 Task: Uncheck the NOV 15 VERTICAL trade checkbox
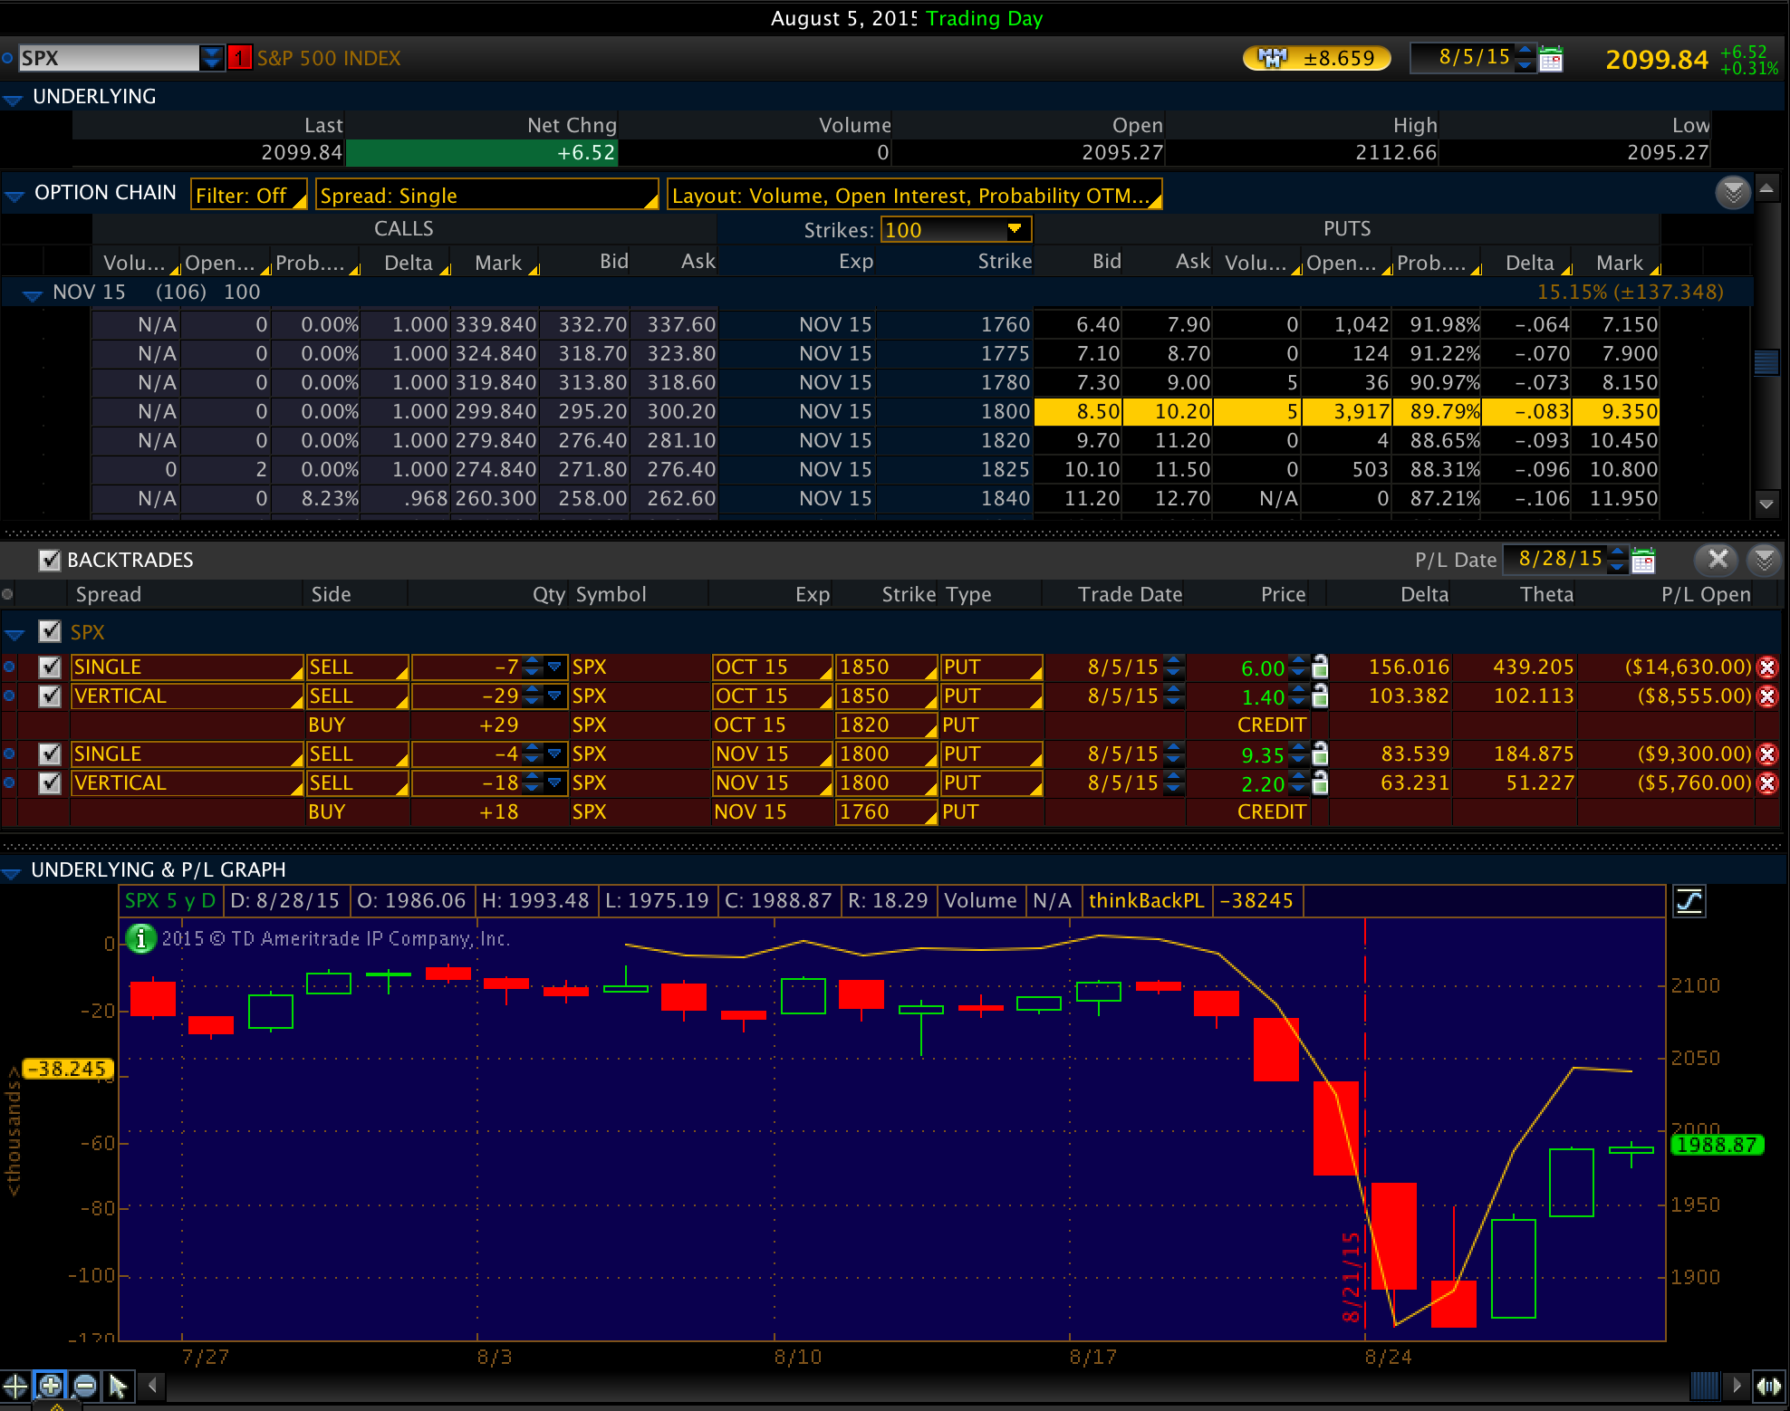[x=50, y=783]
